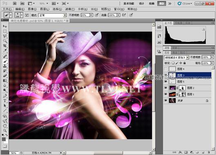Select the Healing Brush tool
This screenshot has width=216, height=155.
tap(5, 56)
